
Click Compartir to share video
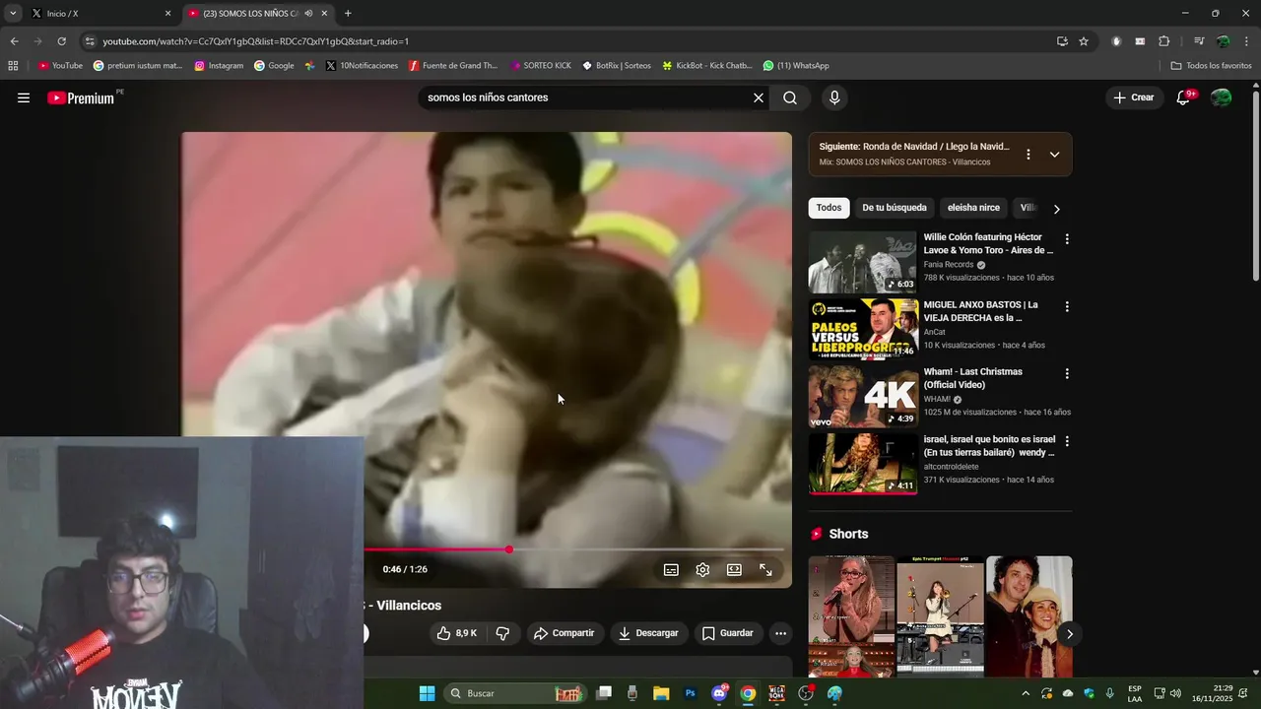(x=564, y=633)
